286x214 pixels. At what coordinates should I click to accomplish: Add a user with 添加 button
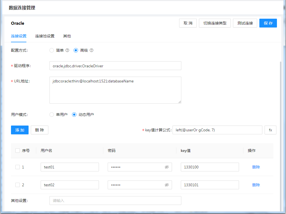click(20, 130)
